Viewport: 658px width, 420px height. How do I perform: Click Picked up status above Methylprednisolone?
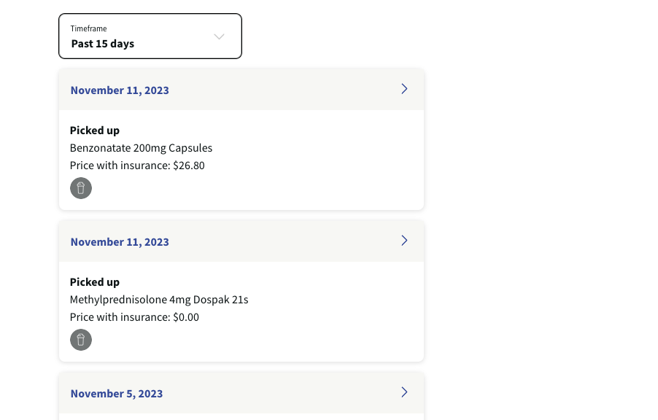(94, 282)
